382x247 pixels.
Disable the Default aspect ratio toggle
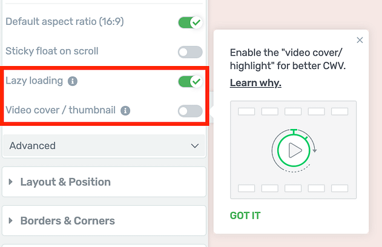[190, 22]
